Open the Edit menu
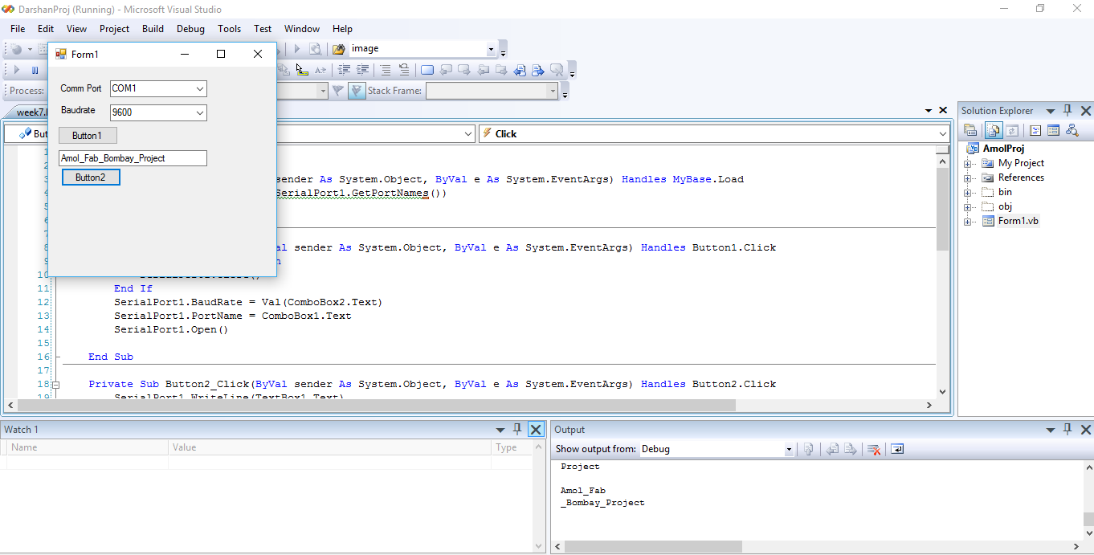Screen dimensions: 1094x555 pos(46,28)
